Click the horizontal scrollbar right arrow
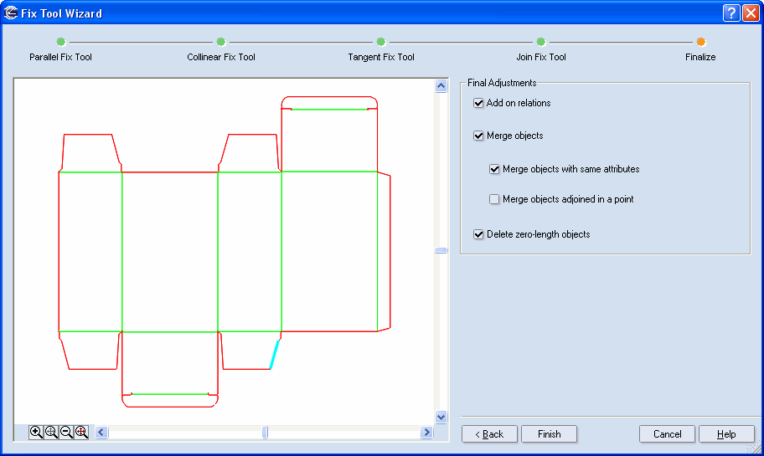Viewport: 764px width, 456px height. 426,433
